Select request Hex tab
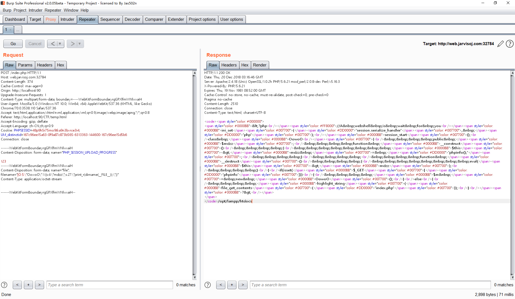Viewport: 515px width, 299px height. [60, 65]
